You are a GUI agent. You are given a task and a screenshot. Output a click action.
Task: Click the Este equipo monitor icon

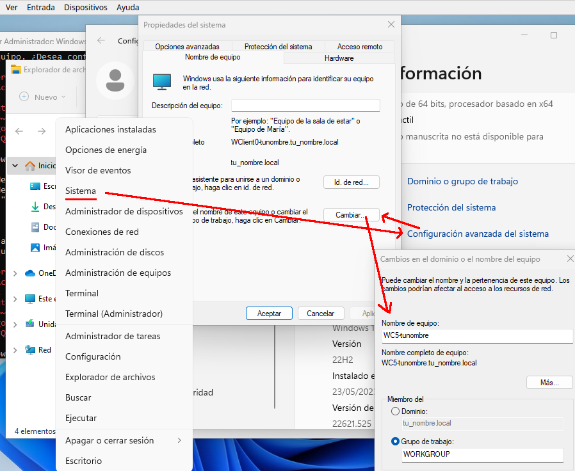pos(30,299)
